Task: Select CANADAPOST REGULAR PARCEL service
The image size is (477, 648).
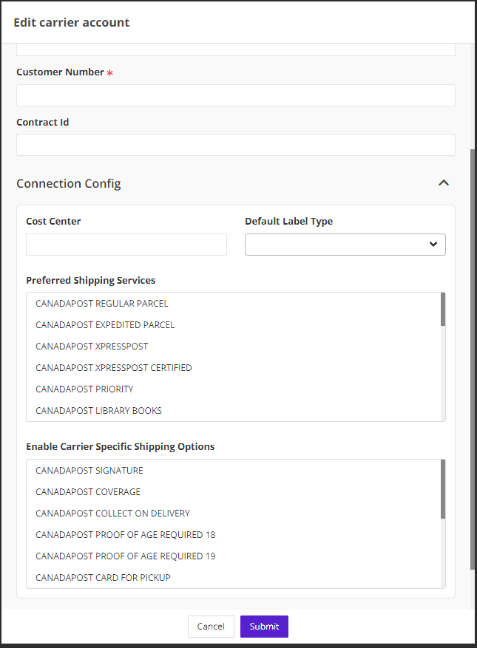Action: pos(101,303)
